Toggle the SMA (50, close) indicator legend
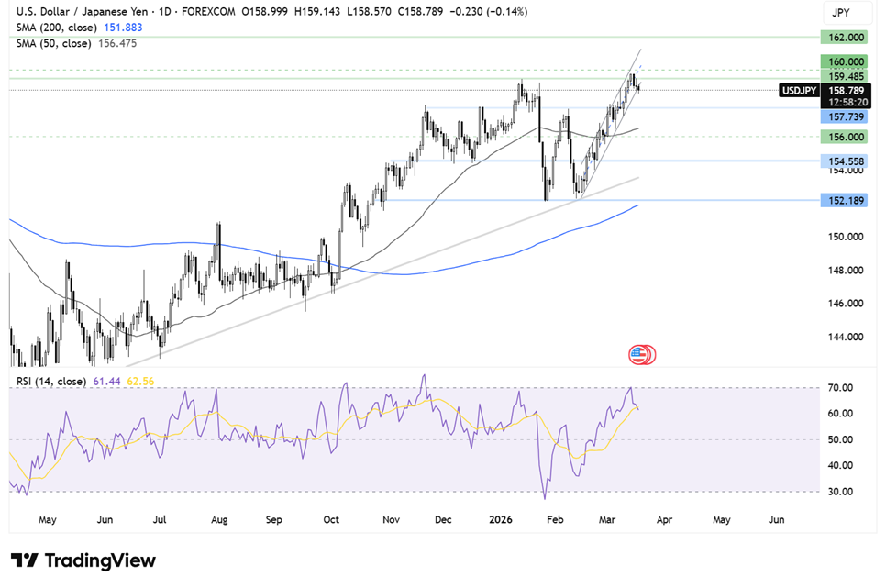Image resolution: width=886 pixels, height=588 pixels. [52, 43]
